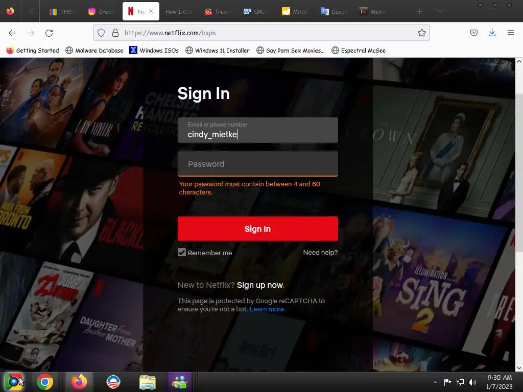Switch to the How I CU tab
523x392 pixels.
178,12
